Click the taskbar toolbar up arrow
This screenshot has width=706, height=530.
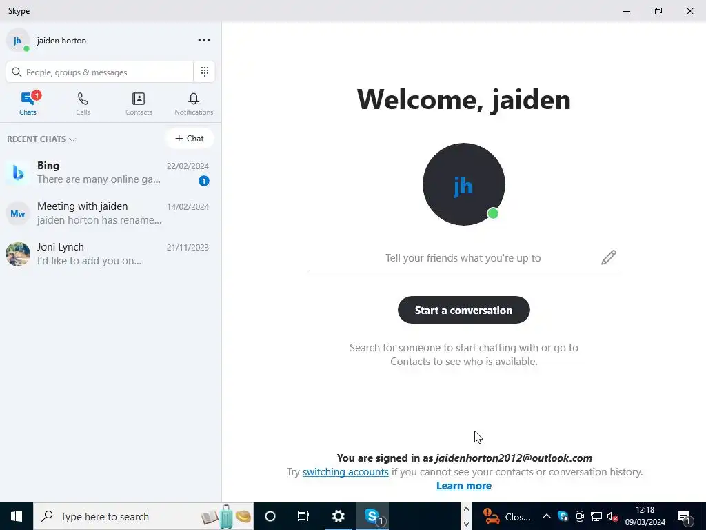[x=466, y=509]
